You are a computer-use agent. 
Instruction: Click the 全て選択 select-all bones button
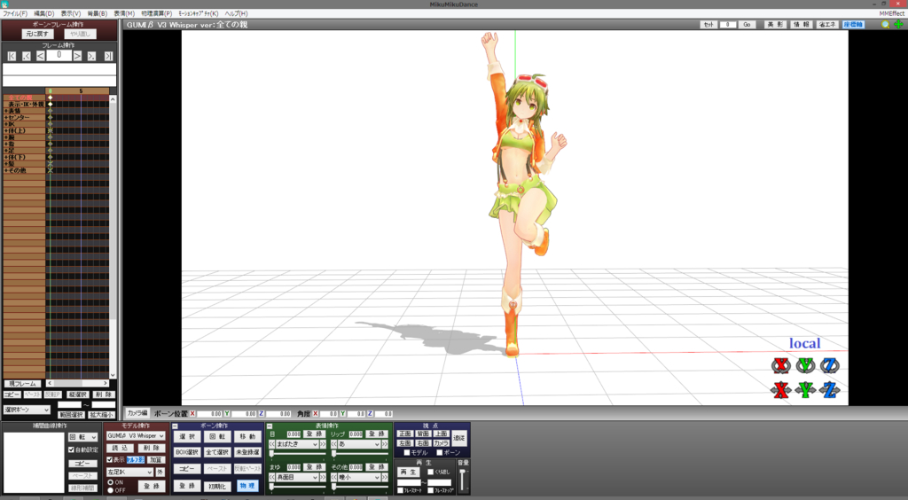217,452
